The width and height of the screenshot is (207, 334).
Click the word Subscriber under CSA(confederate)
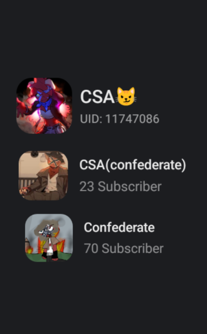click(x=129, y=187)
